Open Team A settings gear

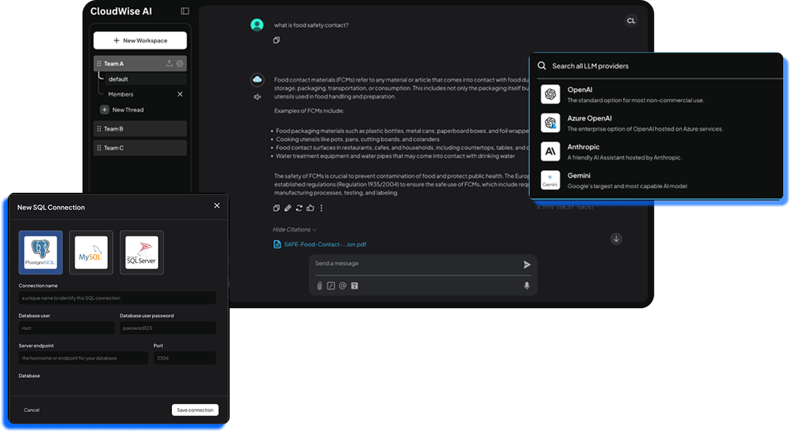click(x=180, y=63)
